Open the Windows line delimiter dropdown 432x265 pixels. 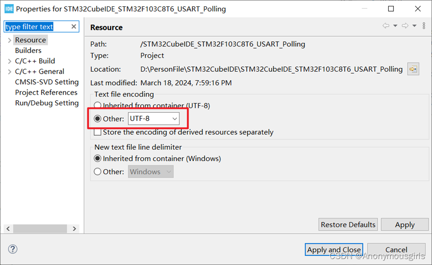point(151,172)
